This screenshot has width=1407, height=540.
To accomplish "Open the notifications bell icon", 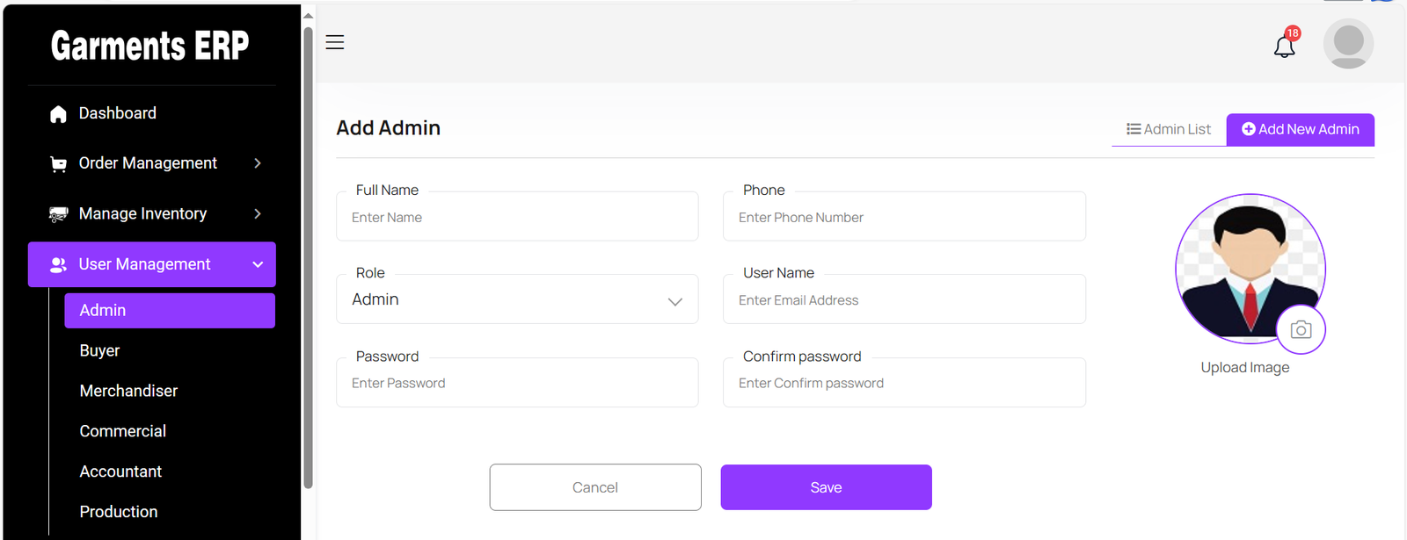I will pyautogui.click(x=1284, y=46).
